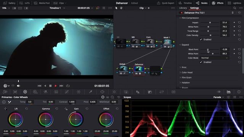
Task: Click the Color Density value field
Action: coord(225,35)
